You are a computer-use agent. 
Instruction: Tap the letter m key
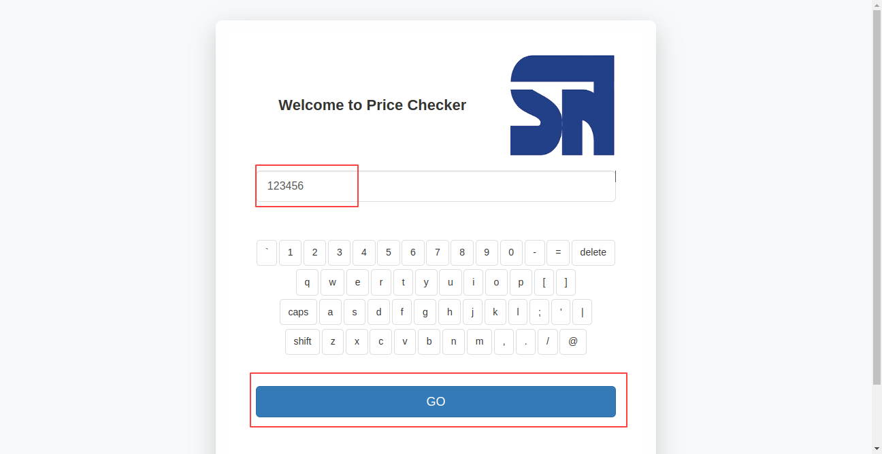479,342
